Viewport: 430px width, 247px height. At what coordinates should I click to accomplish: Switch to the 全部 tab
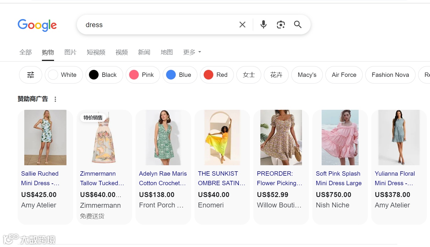click(x=25, y=52)
